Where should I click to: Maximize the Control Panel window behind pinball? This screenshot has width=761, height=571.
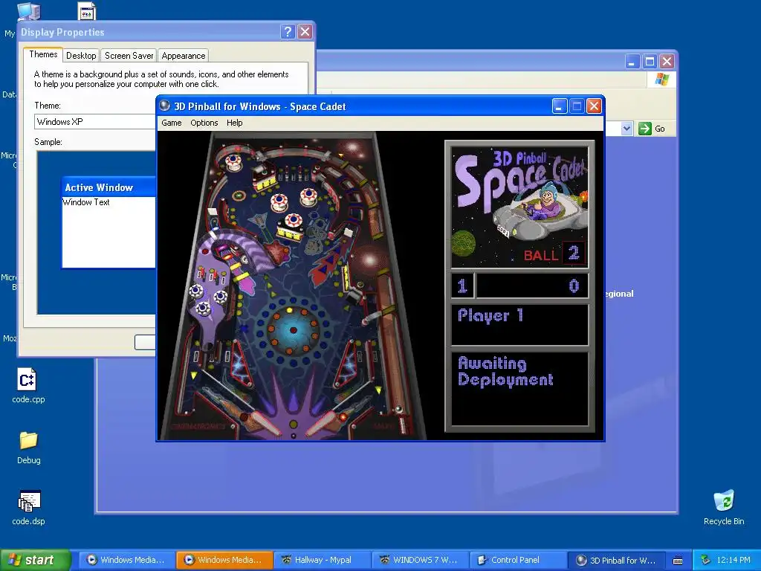coord(650,61)
